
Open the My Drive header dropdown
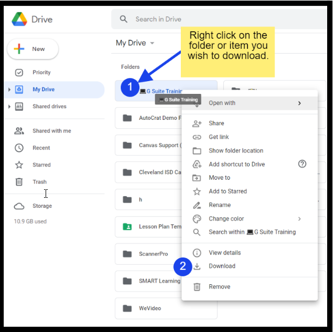pos(152,43)
